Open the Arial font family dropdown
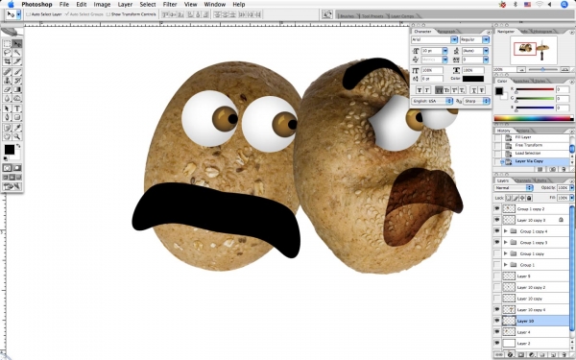 click(454, 39)
